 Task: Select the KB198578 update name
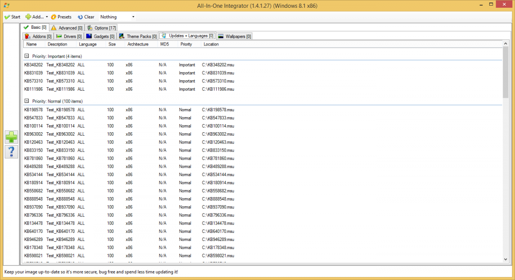33,110
